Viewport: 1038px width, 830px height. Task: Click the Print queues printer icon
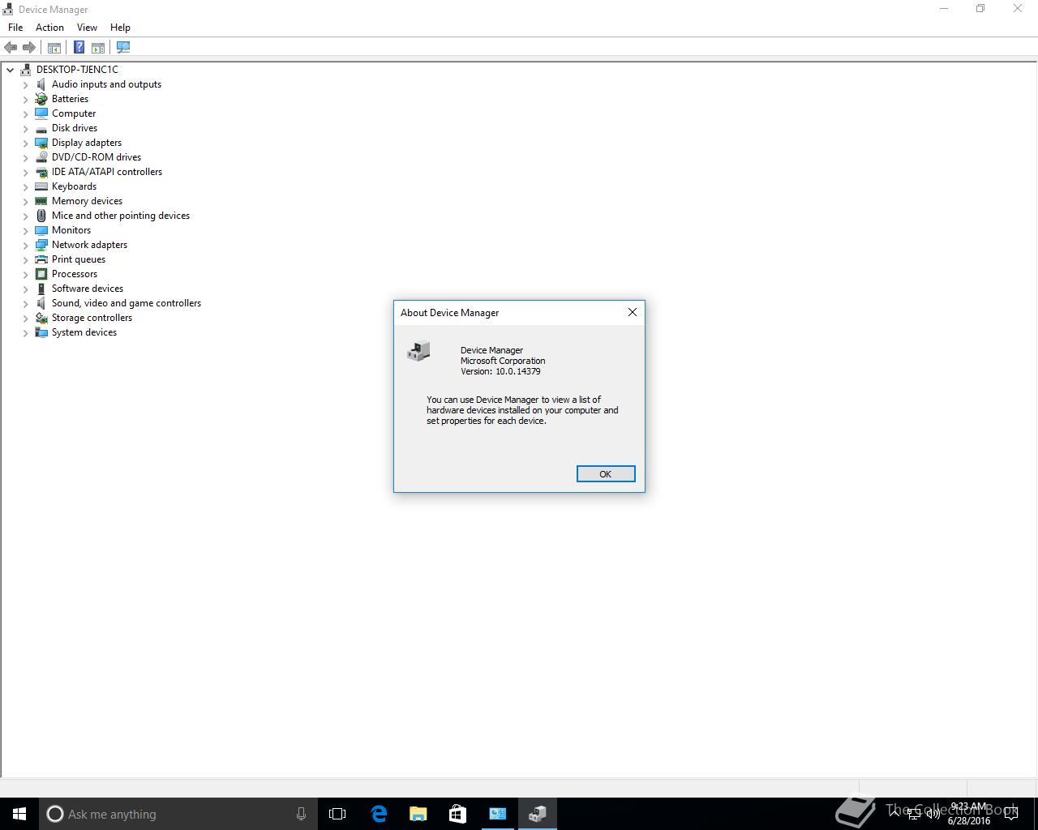[x=41, y=259]
